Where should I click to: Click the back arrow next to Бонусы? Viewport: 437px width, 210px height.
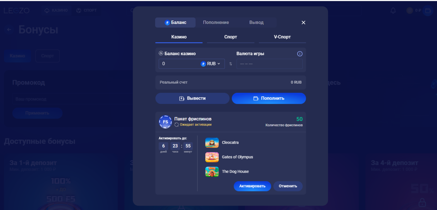[x=9, y=30]
